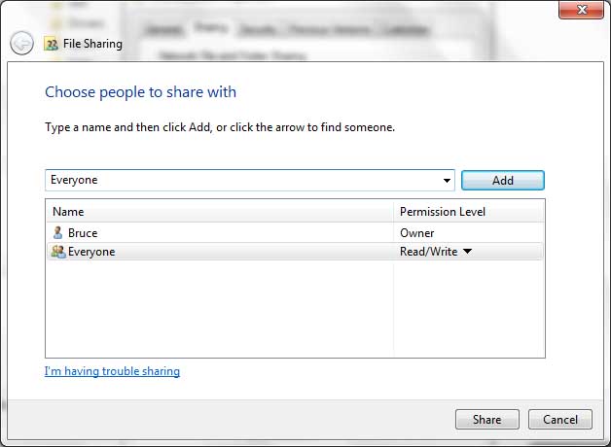Viewport: 611px width, 447px height.
Task: Click the Read/Write permission text
Action: click(x=428, y=252)
